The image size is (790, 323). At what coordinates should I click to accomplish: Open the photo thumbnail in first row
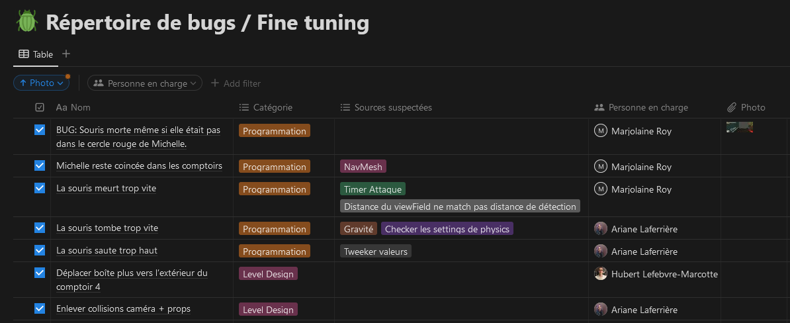[739, 128]
